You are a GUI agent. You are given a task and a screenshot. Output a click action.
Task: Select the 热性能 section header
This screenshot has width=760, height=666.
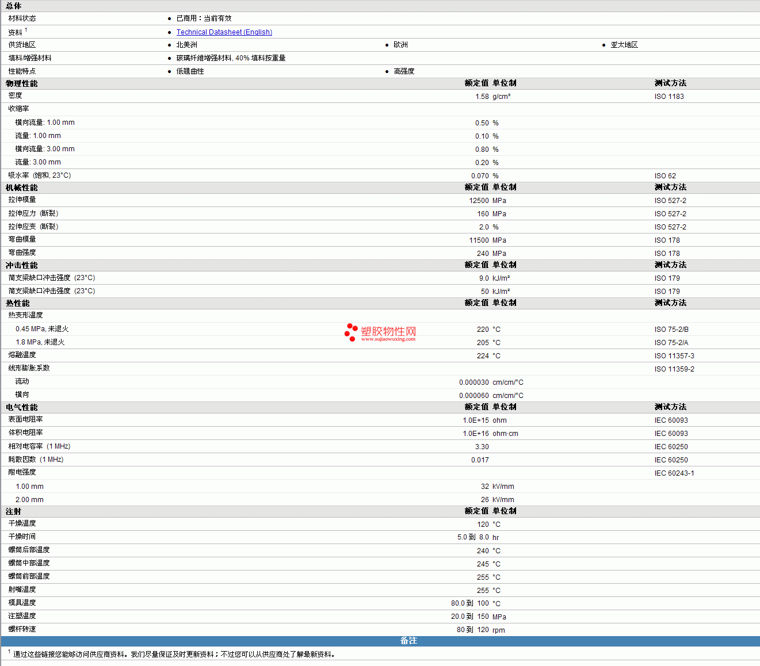pos(18,303)
